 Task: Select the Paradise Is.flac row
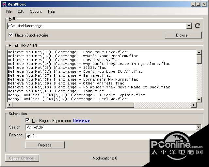click(102, 60)
